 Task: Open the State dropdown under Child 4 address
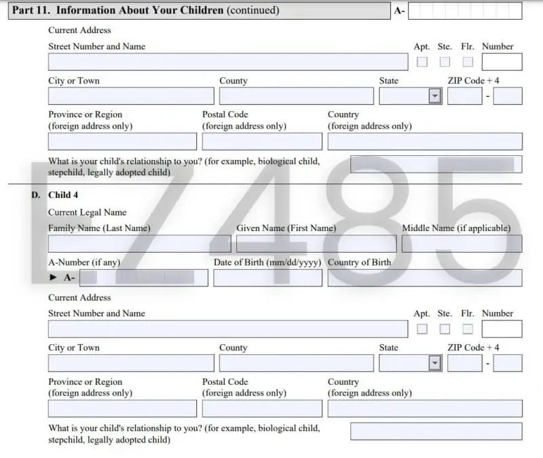coord(433,362)
